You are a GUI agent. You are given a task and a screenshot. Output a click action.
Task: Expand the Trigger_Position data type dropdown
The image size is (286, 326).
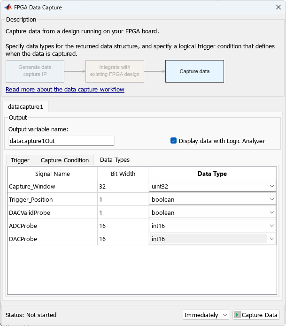(x=212, y=199)
